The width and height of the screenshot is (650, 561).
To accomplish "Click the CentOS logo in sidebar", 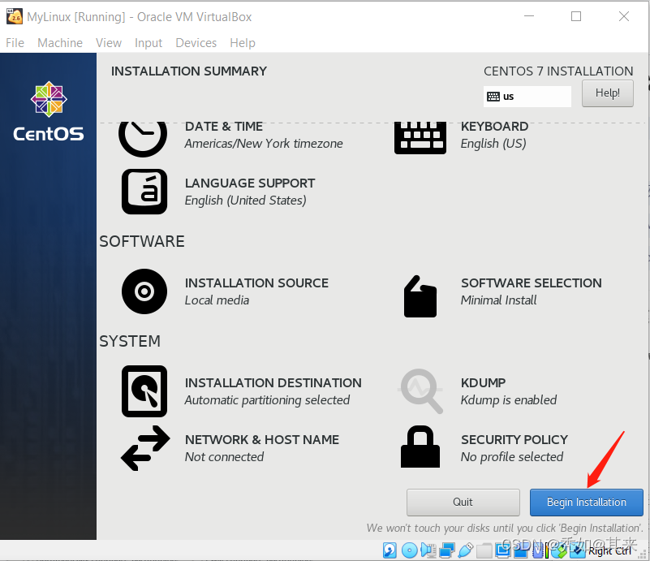I will coord(49,110).
